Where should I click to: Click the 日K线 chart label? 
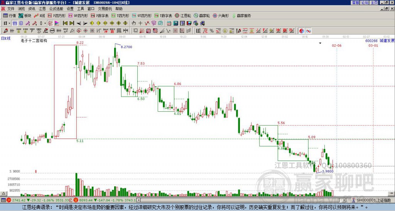[6, 39]
